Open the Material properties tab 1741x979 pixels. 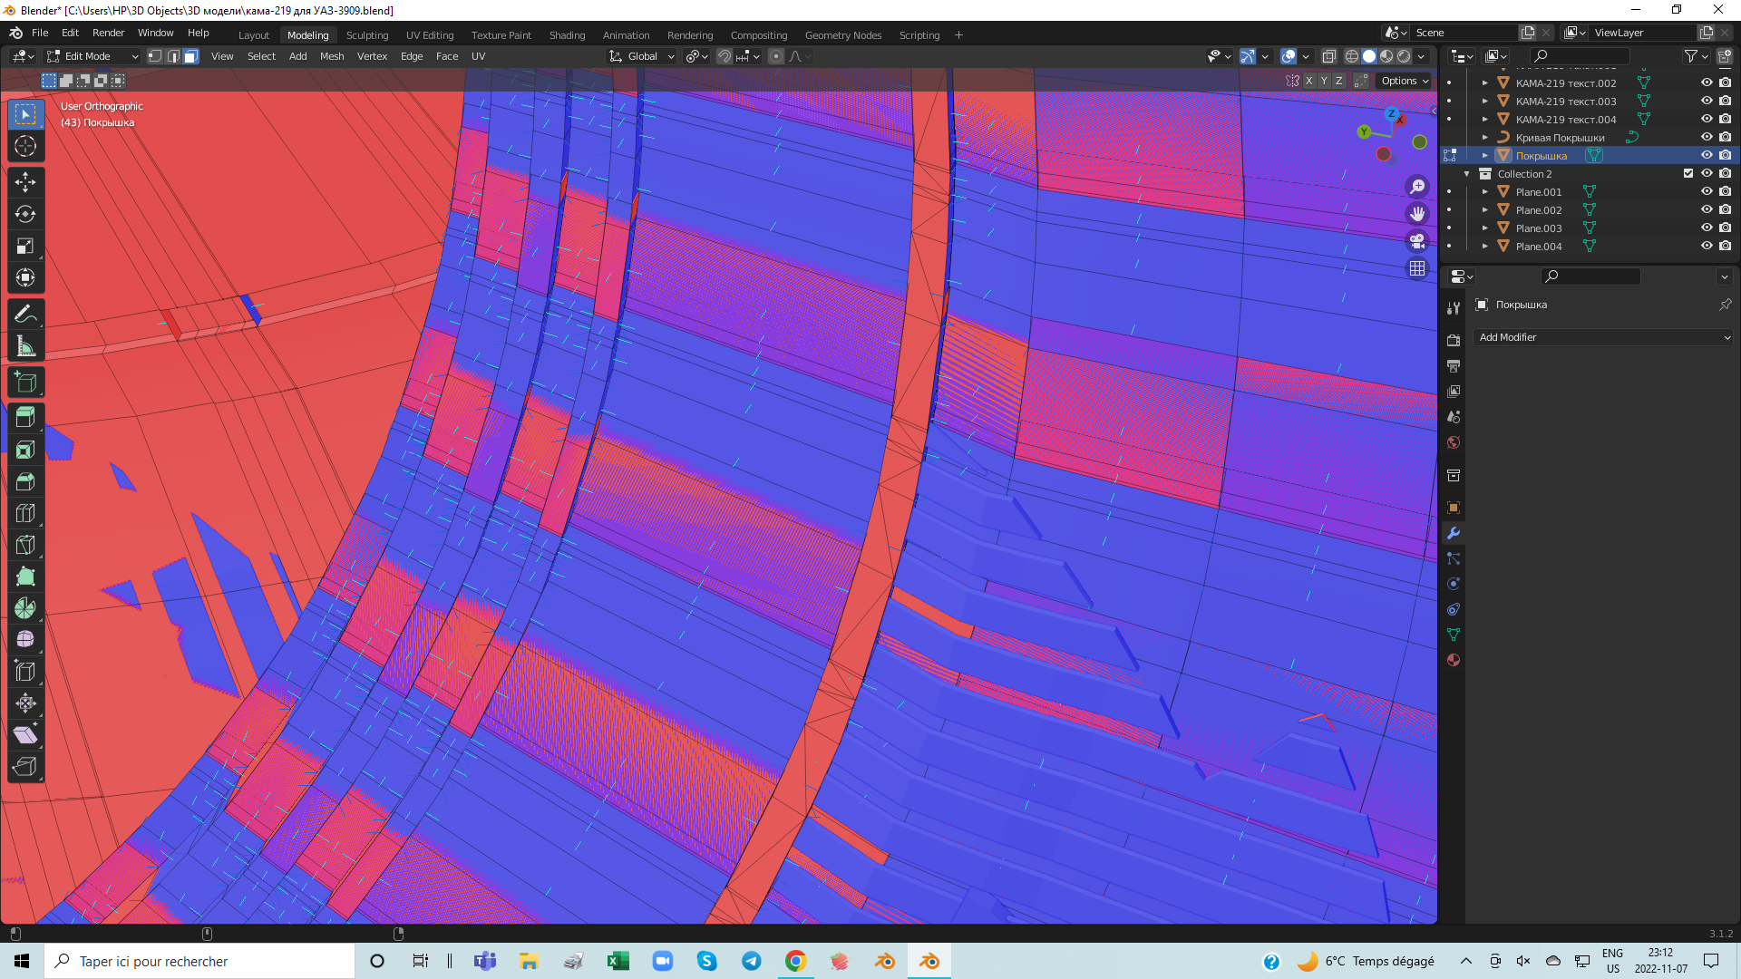coord(1454,660)
